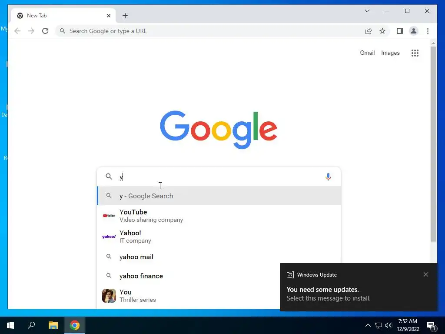Open the Images link
The image size is (445, 334).
point(390,53)
